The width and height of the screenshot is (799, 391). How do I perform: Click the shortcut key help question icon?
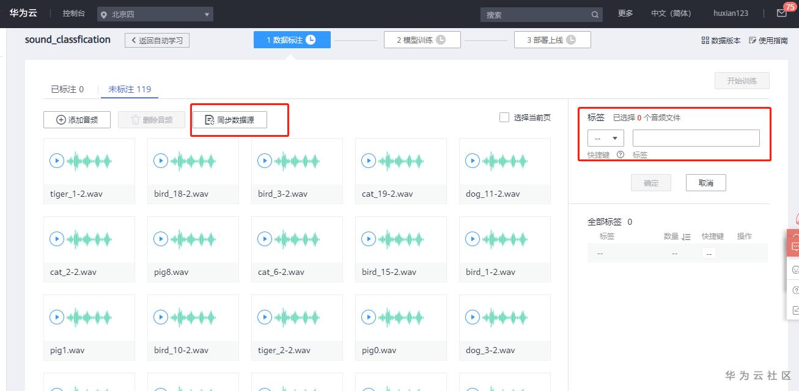tap(620, 155)
